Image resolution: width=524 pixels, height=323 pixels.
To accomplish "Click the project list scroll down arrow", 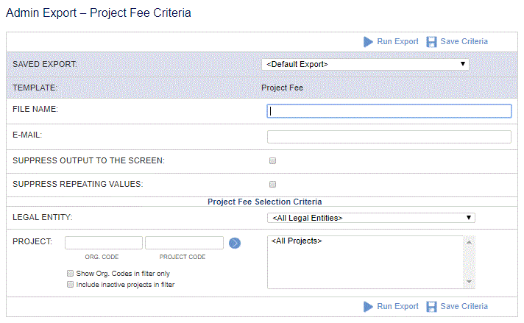I will pyautogui.click(x=469, y=282).
